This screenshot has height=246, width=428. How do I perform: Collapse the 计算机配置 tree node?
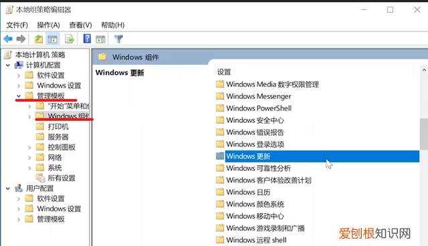tap(8, 66)
